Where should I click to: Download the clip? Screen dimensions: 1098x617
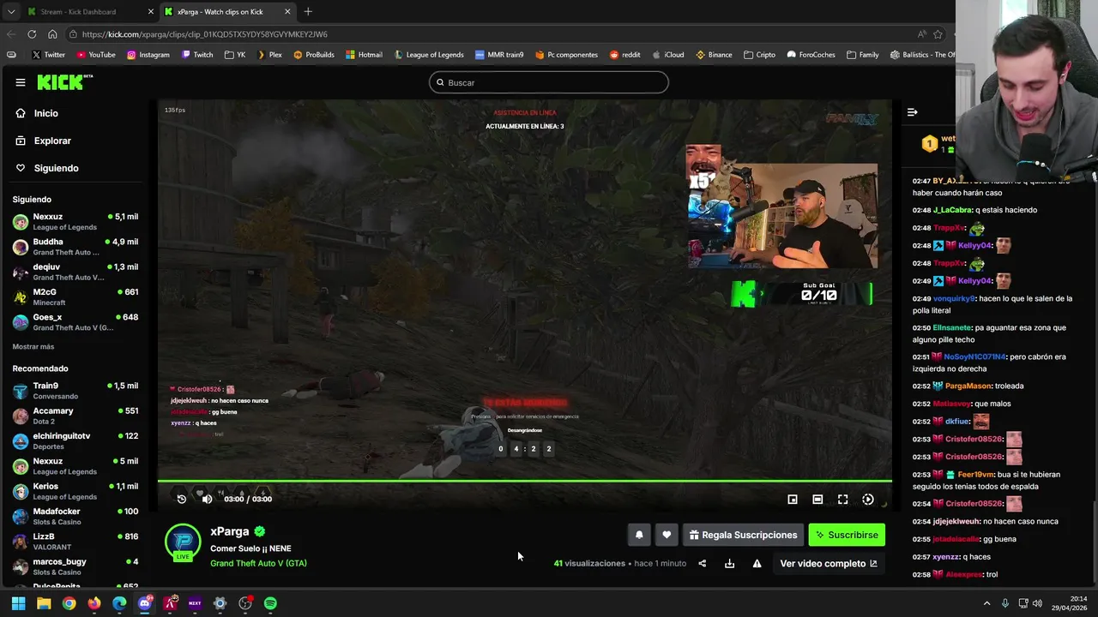click(729, 563)
